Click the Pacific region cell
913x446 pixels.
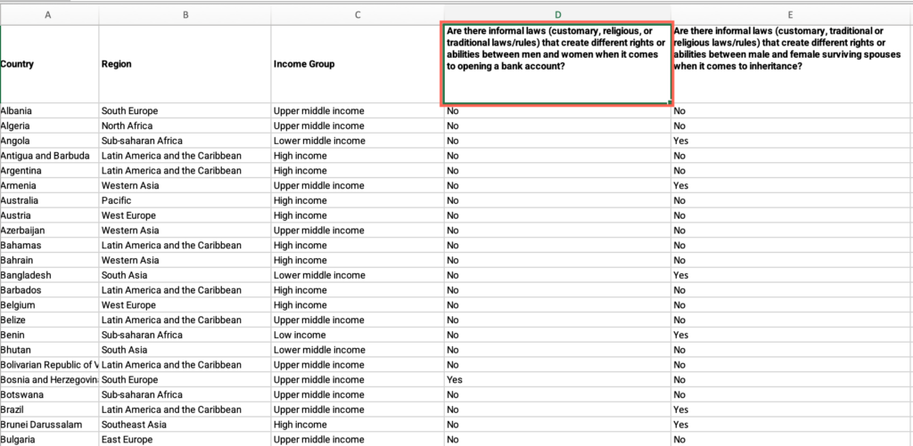(185, 200)
